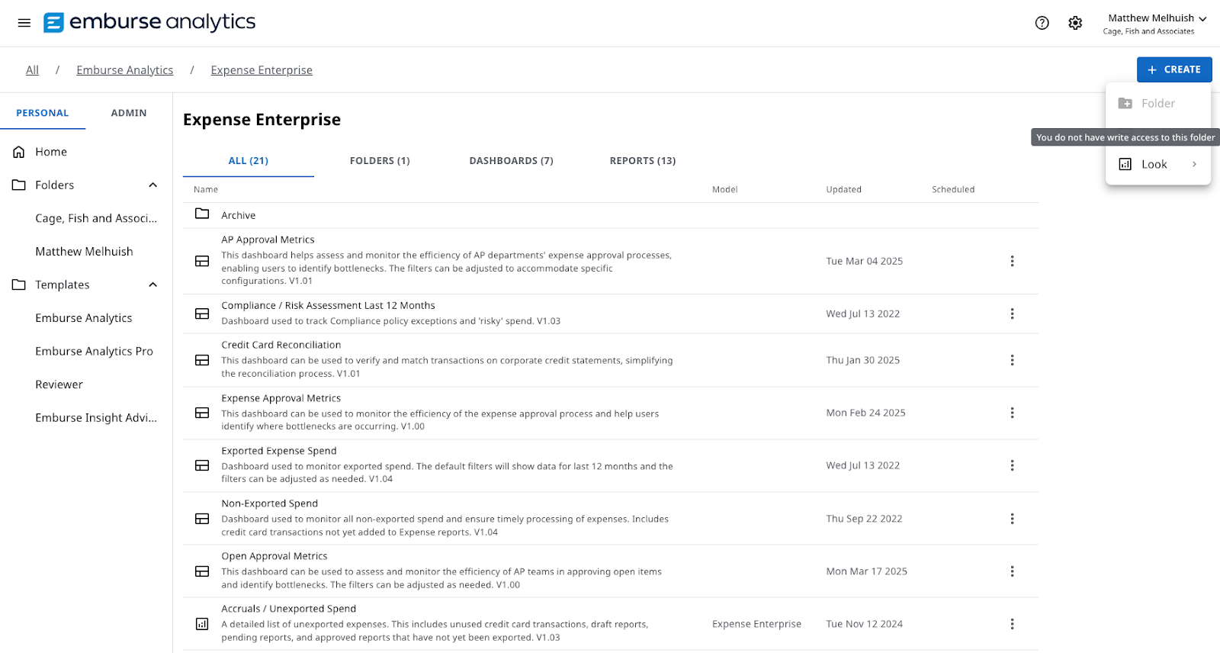
Task: Open more options for Non-Exported Spend
Action: (x=1012, y=519)
